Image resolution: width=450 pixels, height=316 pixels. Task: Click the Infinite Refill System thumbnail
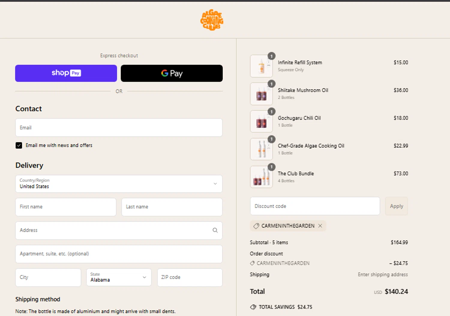click(x=261, y=66)
